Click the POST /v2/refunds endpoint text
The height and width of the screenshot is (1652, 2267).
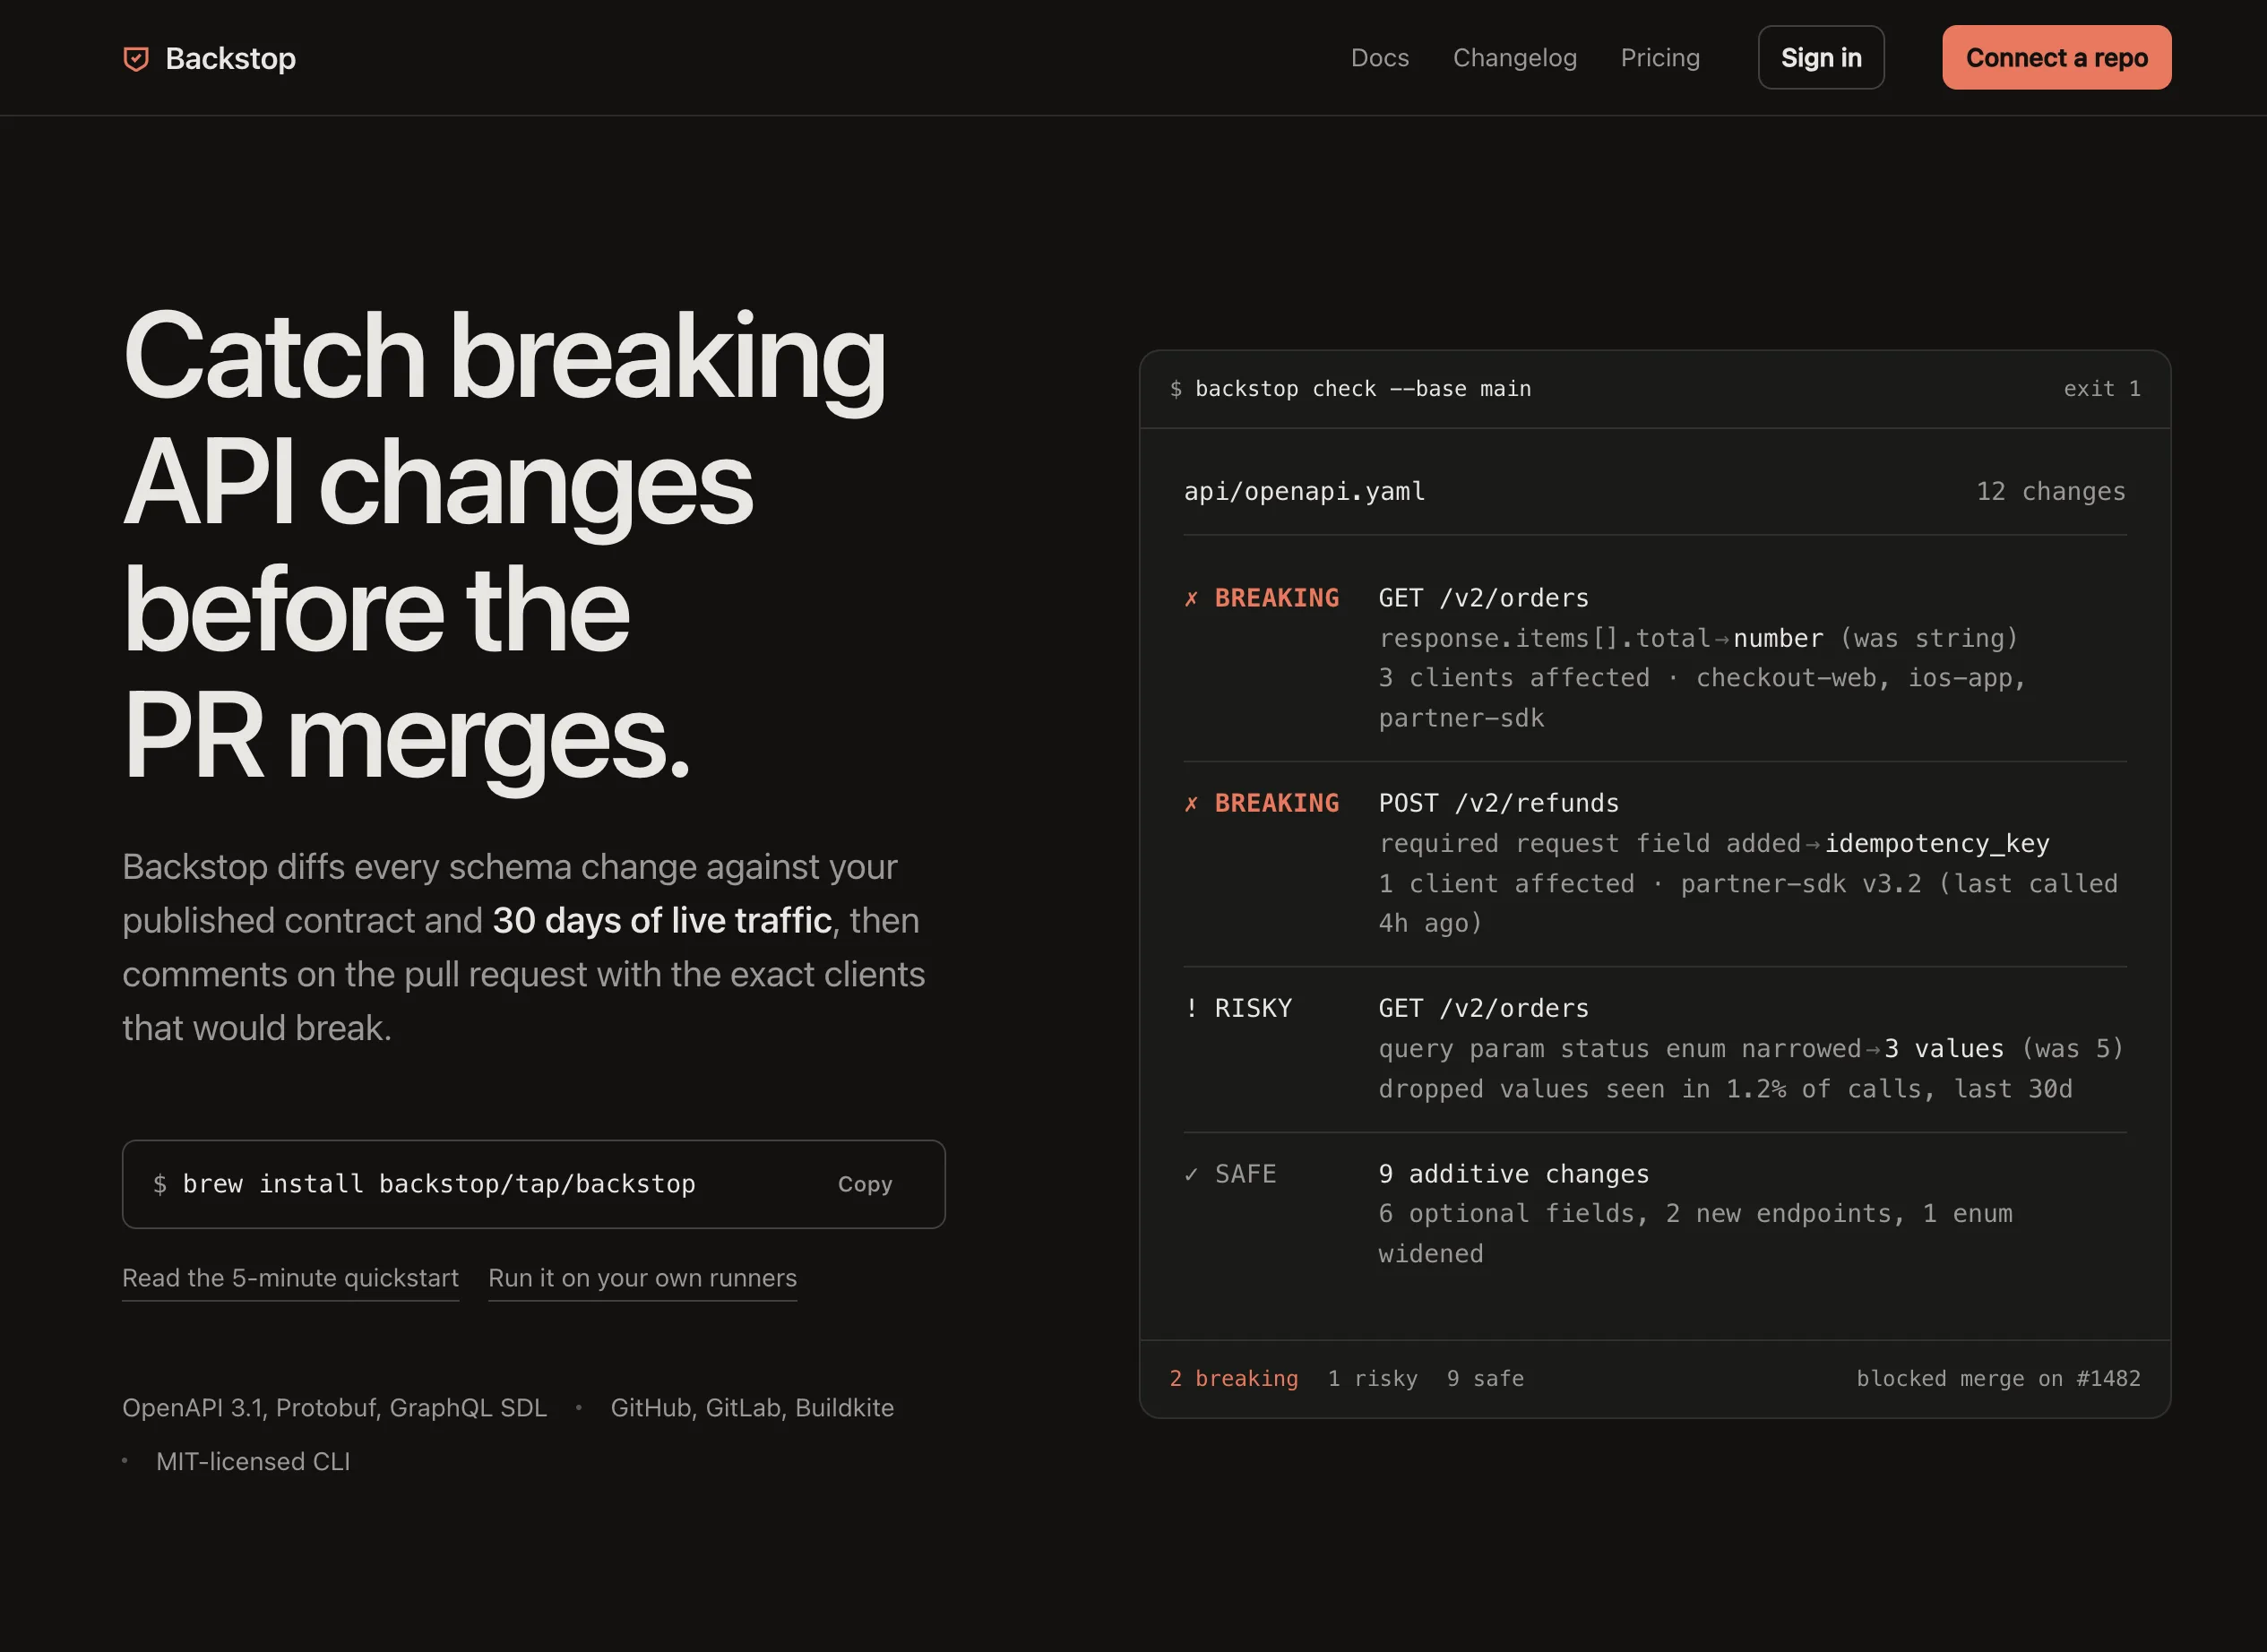[x=1498, y=803]
